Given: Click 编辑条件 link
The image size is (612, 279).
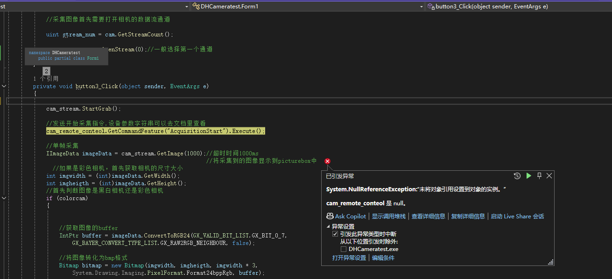Looking at the screenshot, I should point(383,258).
